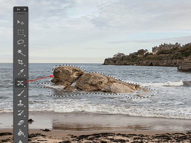This screenshot has height=143, width=191.
Task: Select the Magic Wand tool
Action: (x=21, y=52)
